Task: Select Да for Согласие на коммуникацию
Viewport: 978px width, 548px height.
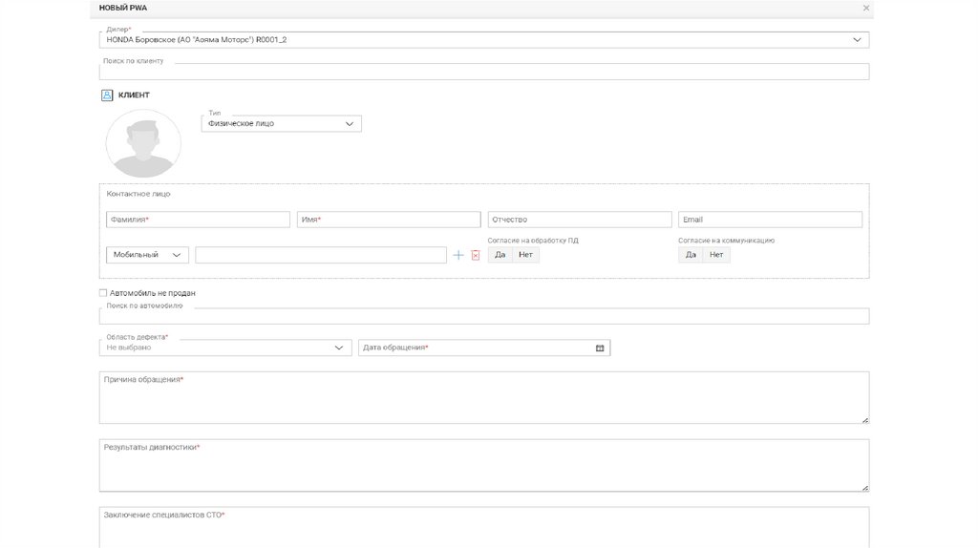Action: pyautogui.click(x=691, y=255)
